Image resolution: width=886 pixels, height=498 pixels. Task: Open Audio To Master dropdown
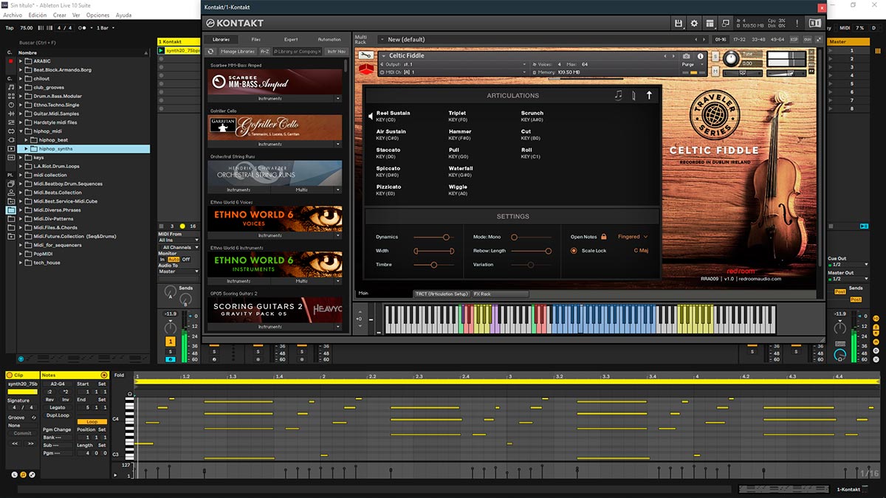coord(178,272)
